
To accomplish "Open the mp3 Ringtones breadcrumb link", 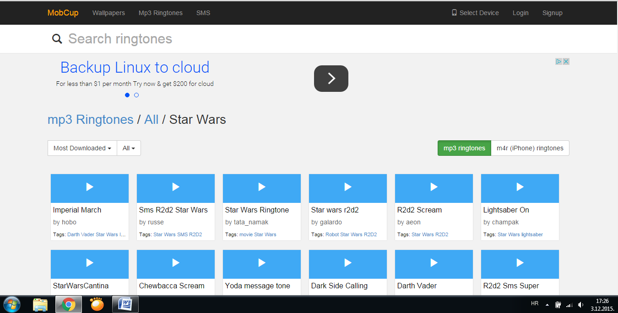I will pos(91,120).
